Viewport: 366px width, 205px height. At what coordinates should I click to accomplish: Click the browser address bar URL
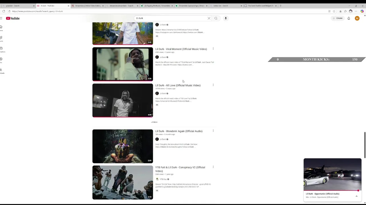[37, 11]
